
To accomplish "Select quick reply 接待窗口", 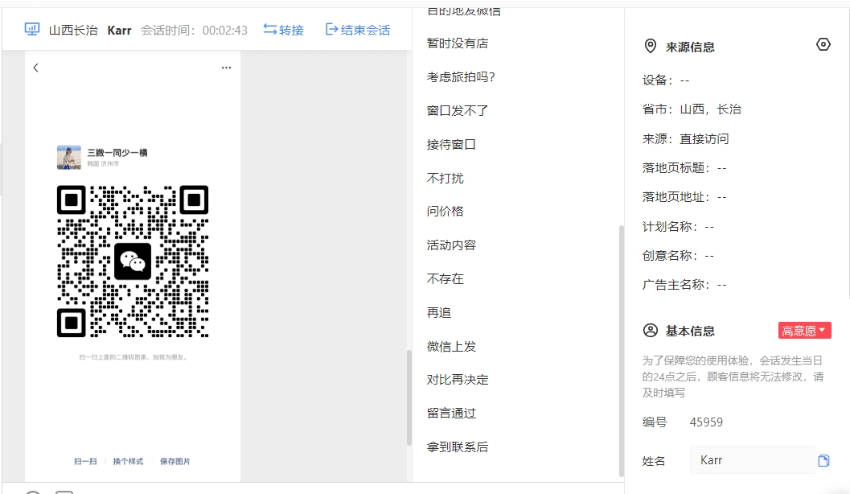I will [x=451, y=144].
